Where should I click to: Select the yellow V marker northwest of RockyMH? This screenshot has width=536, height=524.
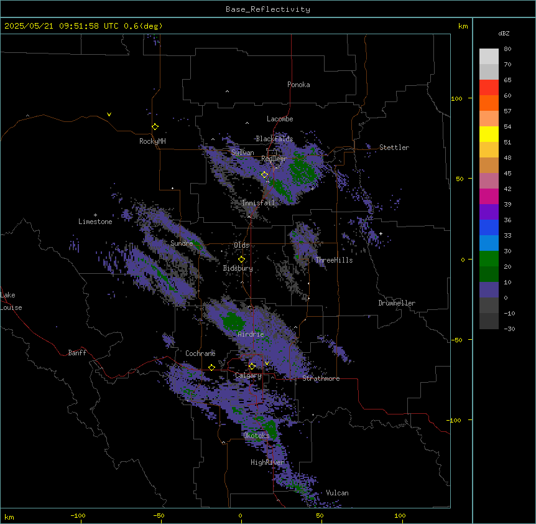point(109,115)
